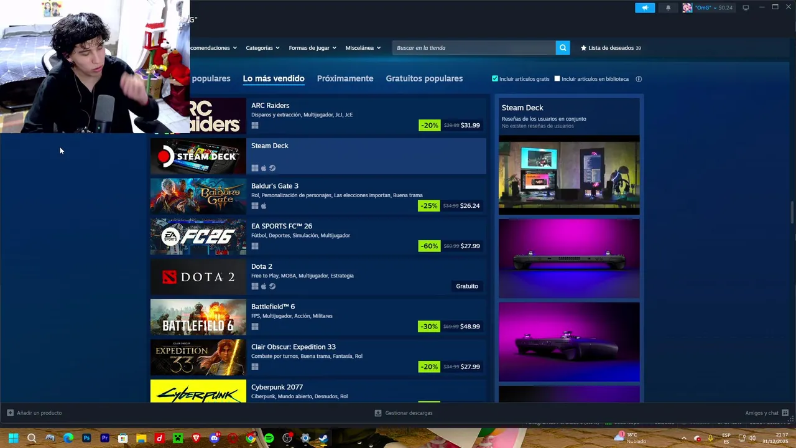Open Premiere Pro from the taskbar
The height and width of the screenshot is (448, 796).
104,438
